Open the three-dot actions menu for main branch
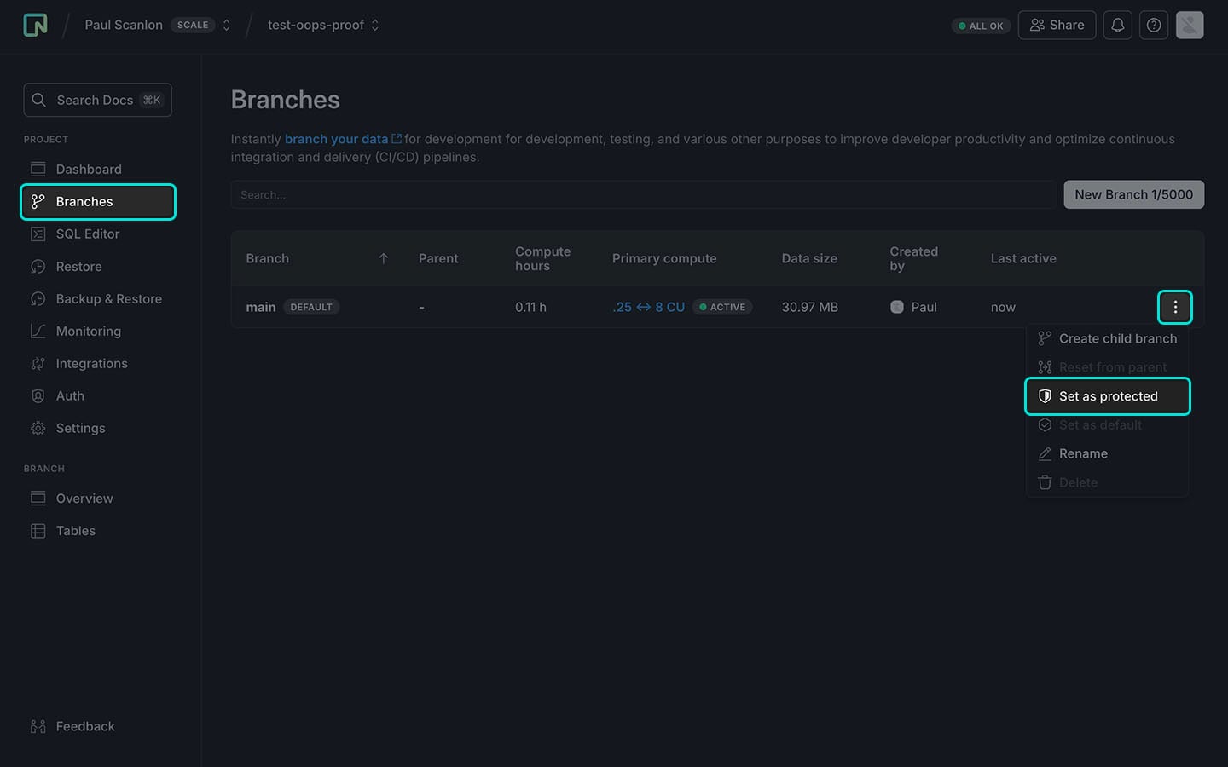The image size is (1228, 767). tap(1174, 307)
